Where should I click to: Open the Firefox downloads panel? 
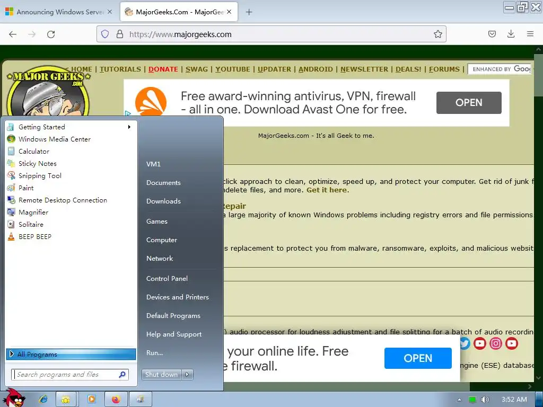(x=511, y=34)
